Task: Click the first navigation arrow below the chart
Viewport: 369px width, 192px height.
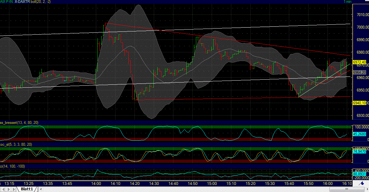Action: click(4, 189)
